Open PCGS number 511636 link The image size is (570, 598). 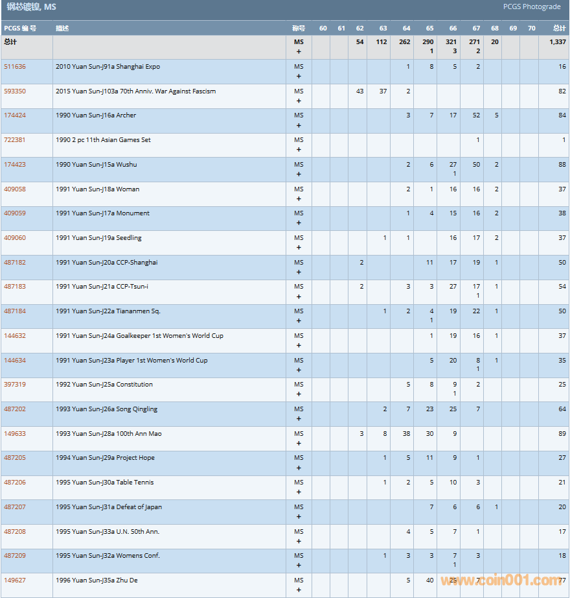pos(15,67)
